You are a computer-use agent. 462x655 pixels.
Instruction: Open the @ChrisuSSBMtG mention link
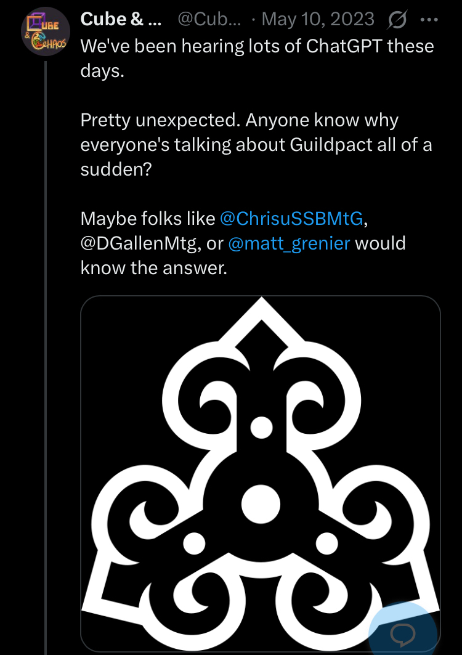pyautogui.click(x=291, y=218)
